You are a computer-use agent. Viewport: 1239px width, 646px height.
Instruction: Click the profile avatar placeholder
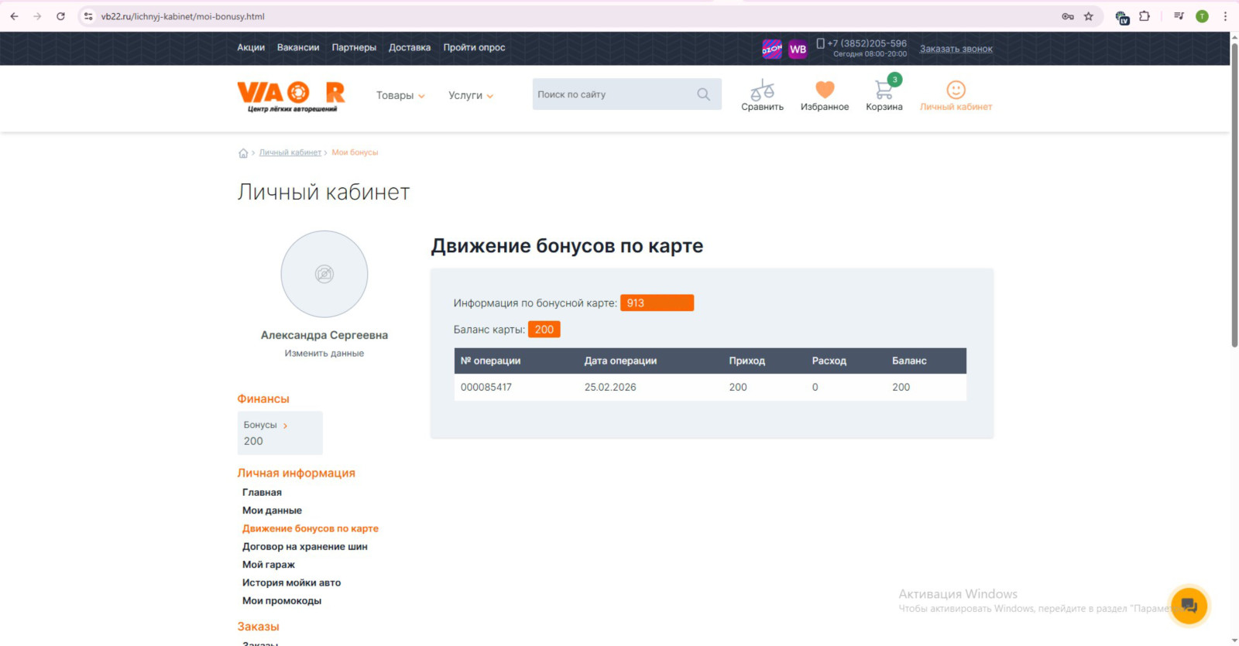tap(324, 274)
